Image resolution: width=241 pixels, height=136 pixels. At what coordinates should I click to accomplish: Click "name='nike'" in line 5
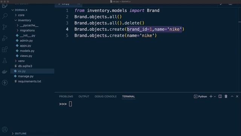point(140,36)
